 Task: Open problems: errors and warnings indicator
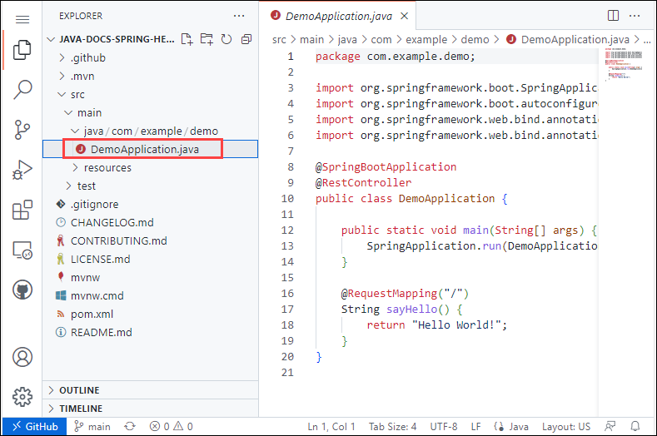pos(171,426)
